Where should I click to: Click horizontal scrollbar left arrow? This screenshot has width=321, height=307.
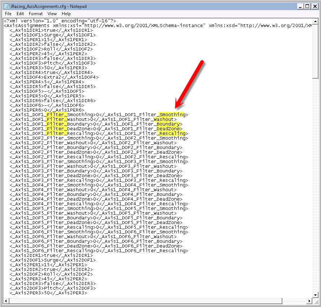click(6, 301)
